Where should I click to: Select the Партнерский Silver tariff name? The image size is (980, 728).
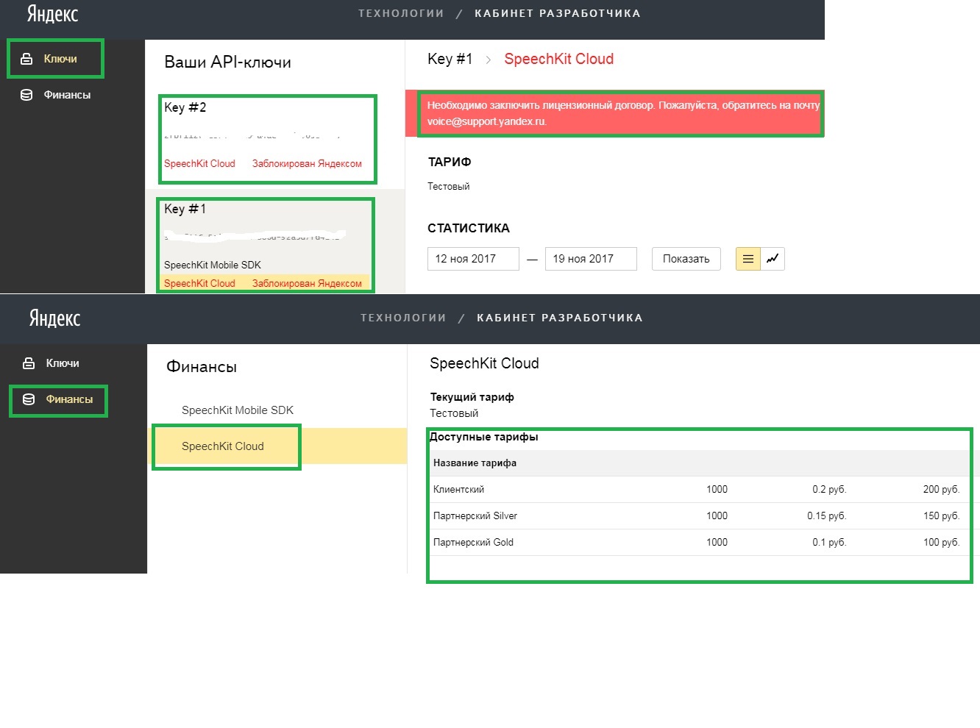pos(475,516)
